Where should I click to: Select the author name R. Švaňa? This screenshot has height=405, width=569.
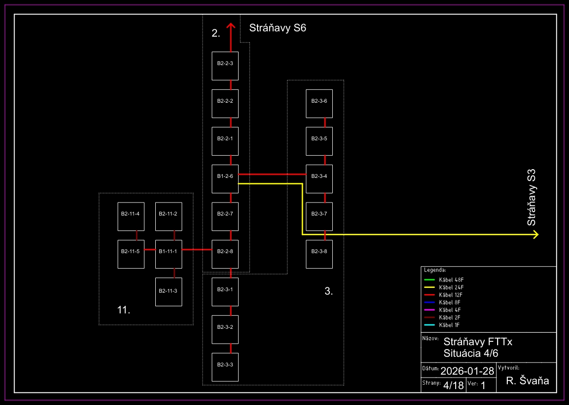[528, 381]
